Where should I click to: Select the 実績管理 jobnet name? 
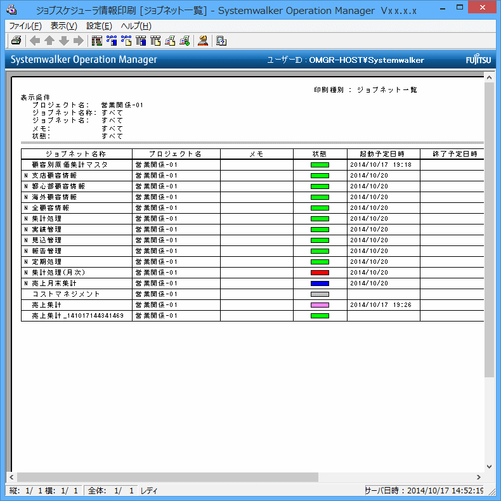pos(47,230)
